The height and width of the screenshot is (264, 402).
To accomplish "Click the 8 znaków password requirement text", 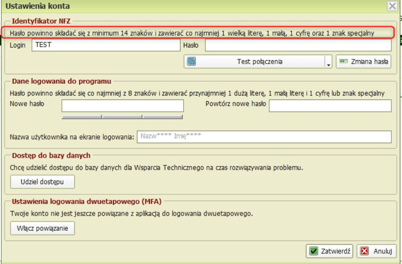I will pos(197,93).
